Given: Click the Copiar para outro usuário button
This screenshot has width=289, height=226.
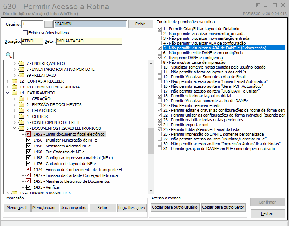Looking at the screenshot, I should coord(175,207).
